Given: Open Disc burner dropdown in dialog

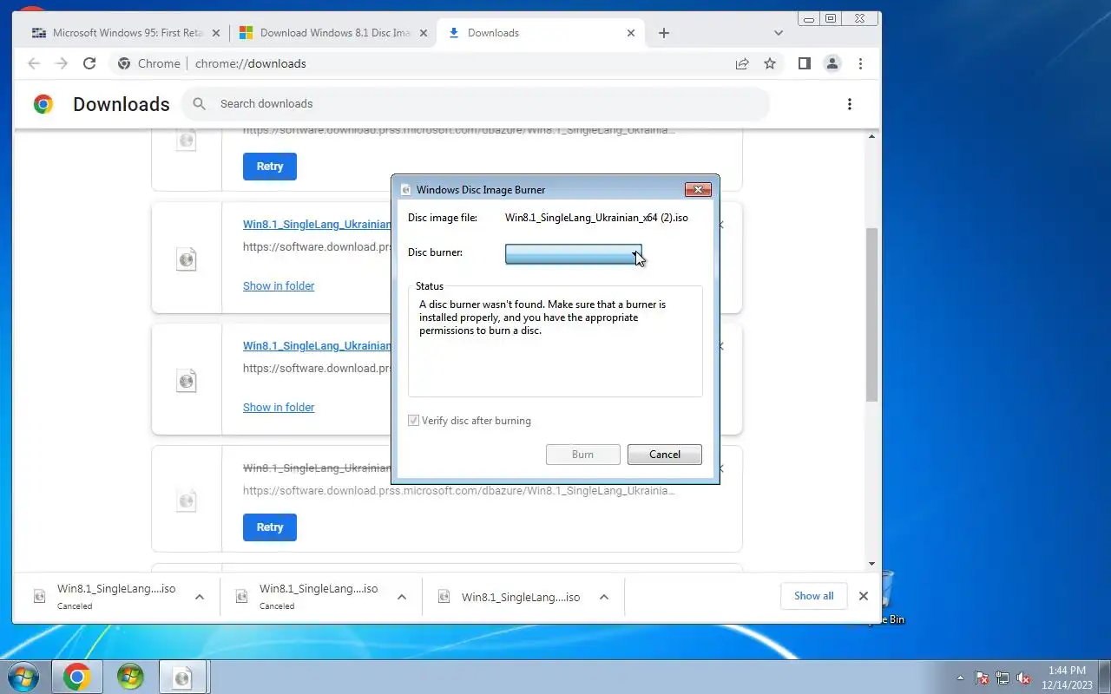Looking at the screenshot, I should pyautogui.click(x=574, y=253).
